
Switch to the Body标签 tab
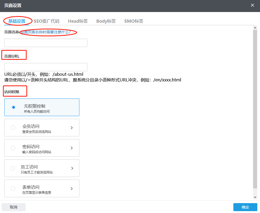point(106,21)
